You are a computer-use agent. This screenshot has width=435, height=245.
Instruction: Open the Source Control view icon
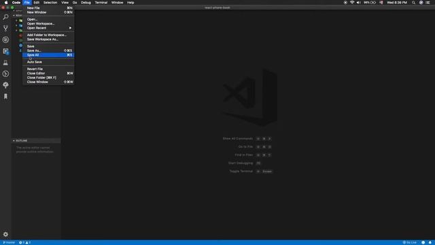(x=5, y=28)
